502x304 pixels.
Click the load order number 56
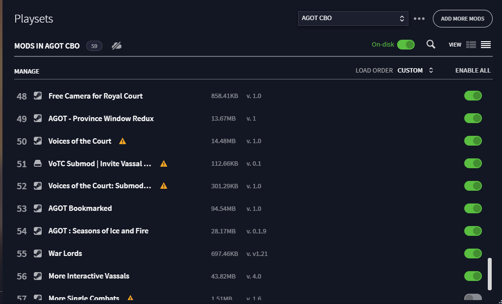[22, 276]
